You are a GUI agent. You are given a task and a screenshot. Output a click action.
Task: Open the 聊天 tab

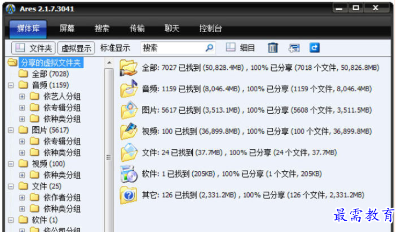172,28
